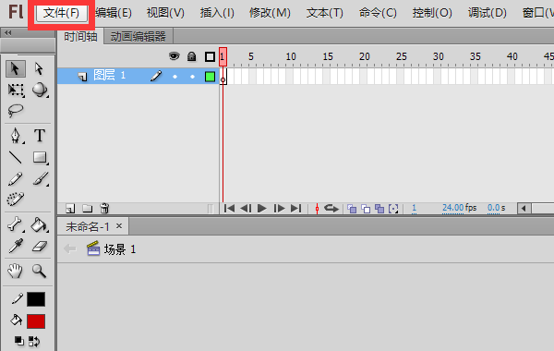Screen dimensions: 554x351
Task: Choose the Eraser tool
Action: [x=39, y=247]
